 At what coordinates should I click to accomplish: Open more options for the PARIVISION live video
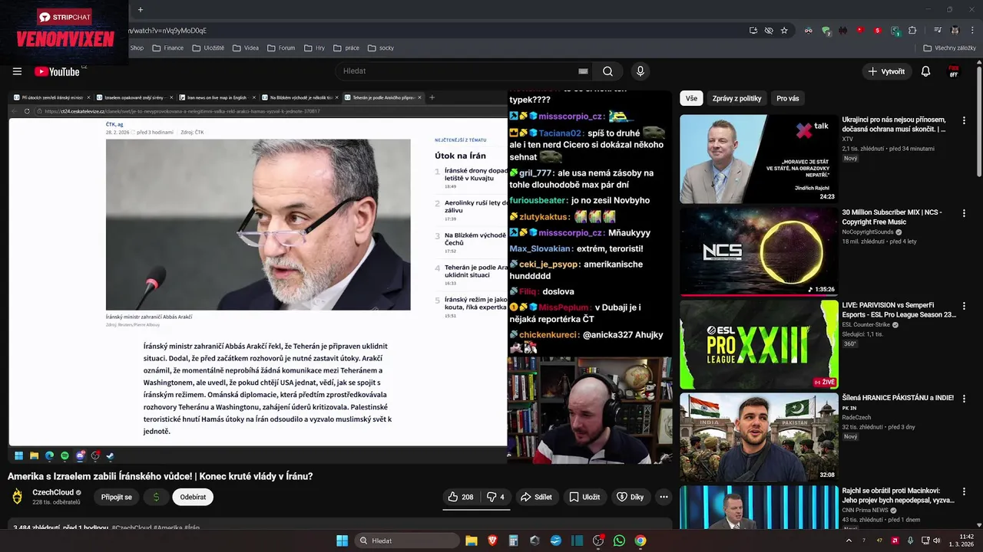964,306
